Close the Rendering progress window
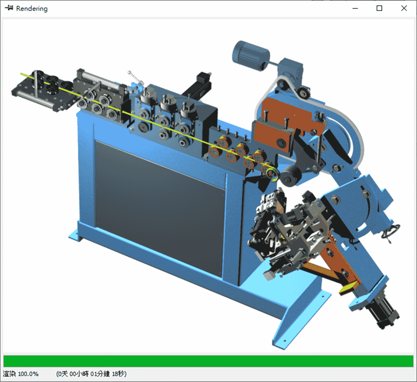This screenshot has width=417, height=382. (404, 8)
